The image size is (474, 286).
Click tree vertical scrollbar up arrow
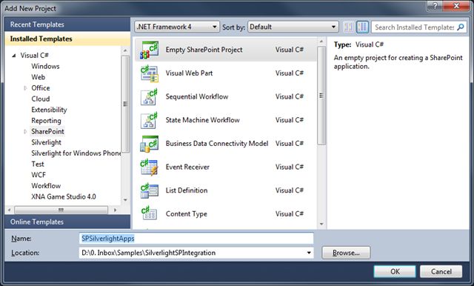[x=125, y=50]
